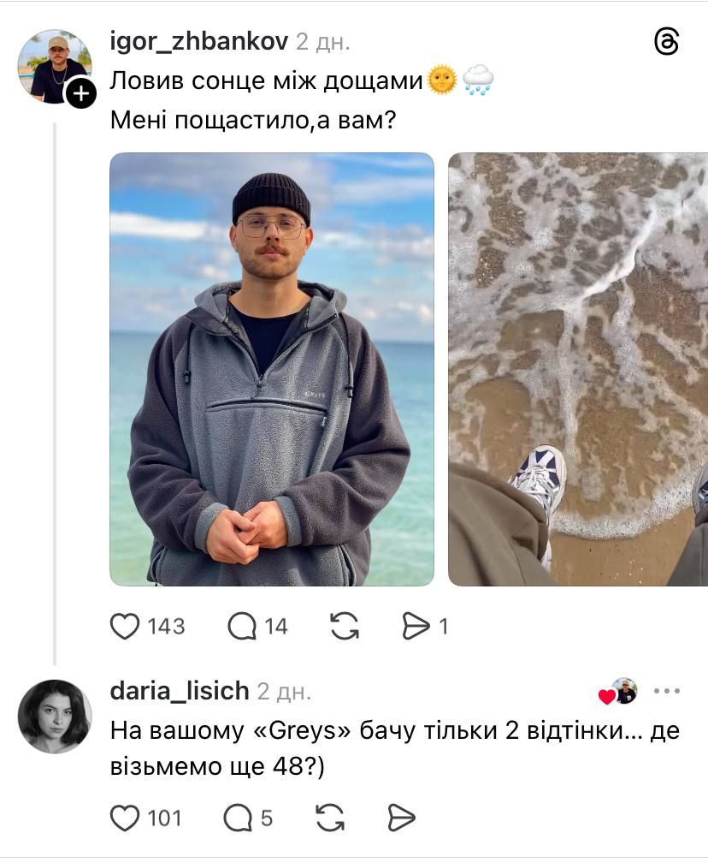Open the 143 likes count
Screen dimensions: 708x863
(x=166, y=627)
